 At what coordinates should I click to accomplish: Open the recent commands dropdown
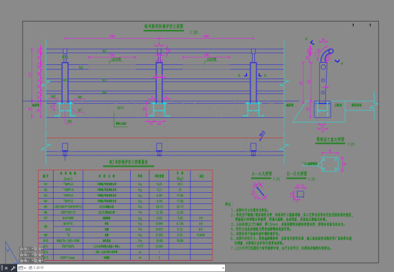[x=22, y=268]
